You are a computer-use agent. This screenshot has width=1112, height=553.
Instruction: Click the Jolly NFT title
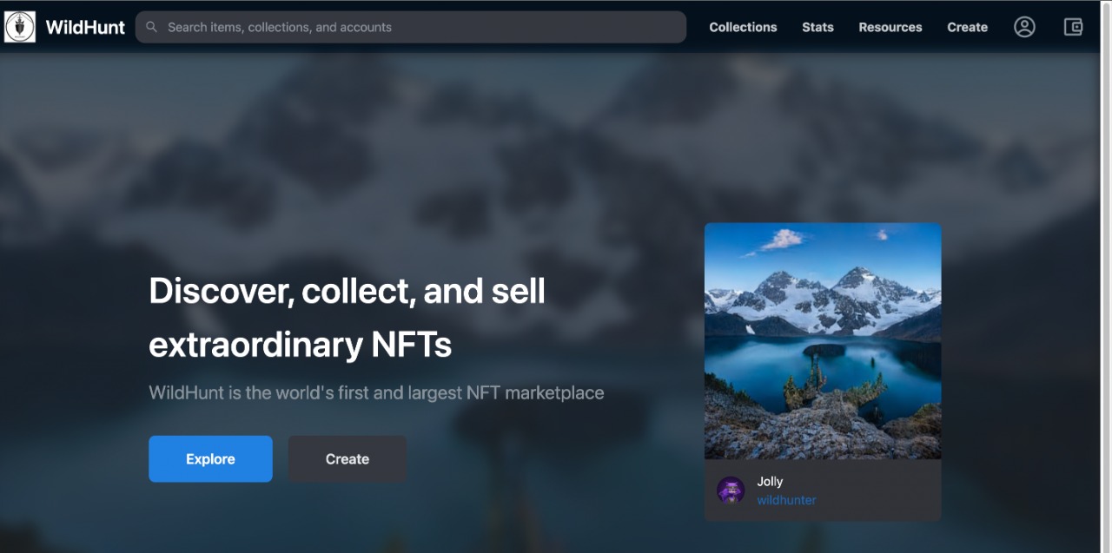pos(770,481)
